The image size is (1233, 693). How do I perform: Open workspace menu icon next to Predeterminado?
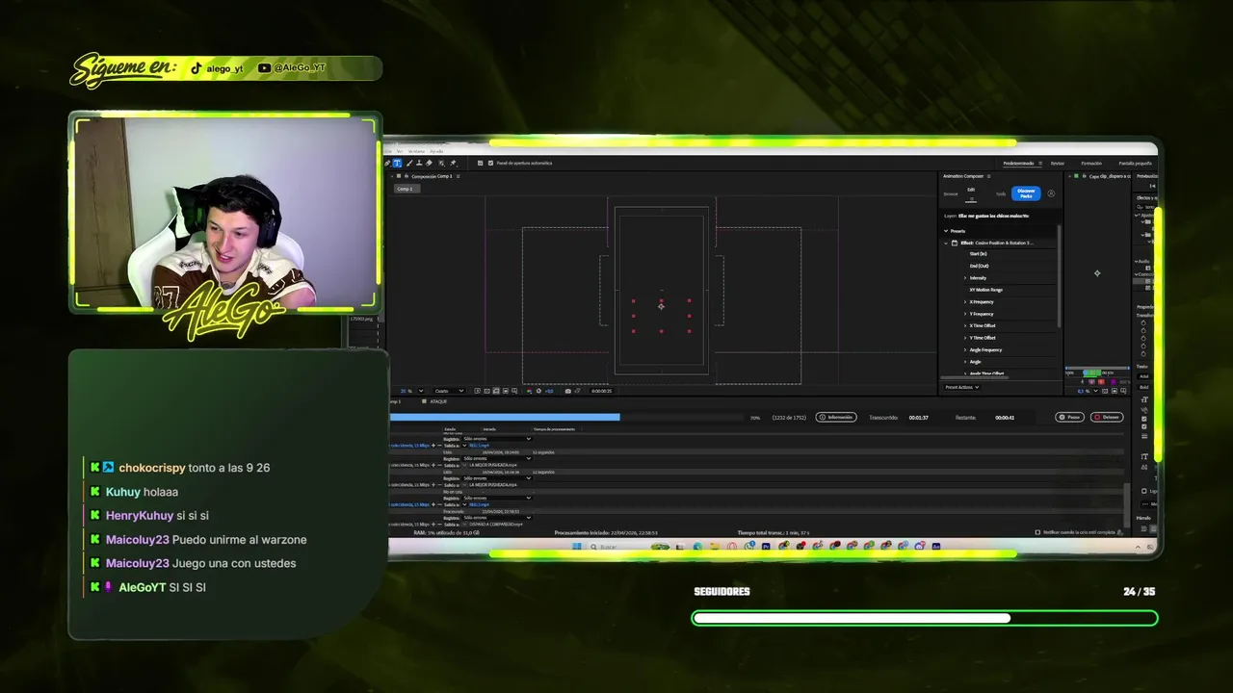click(1040, 163)
